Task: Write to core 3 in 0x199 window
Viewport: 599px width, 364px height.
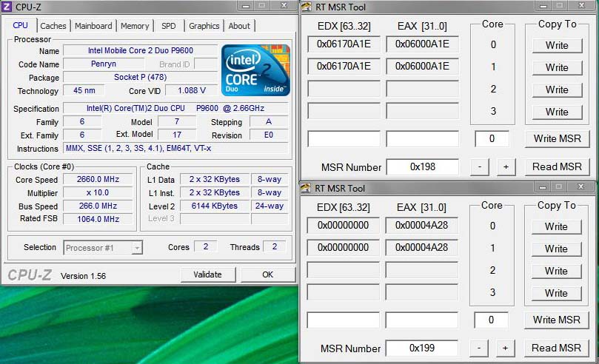Action: tap(556, 293)
